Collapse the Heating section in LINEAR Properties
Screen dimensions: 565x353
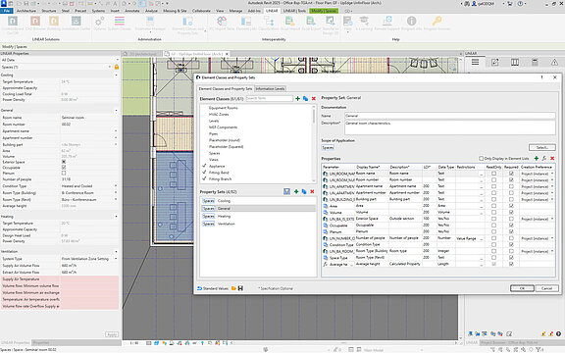point(116,217)
